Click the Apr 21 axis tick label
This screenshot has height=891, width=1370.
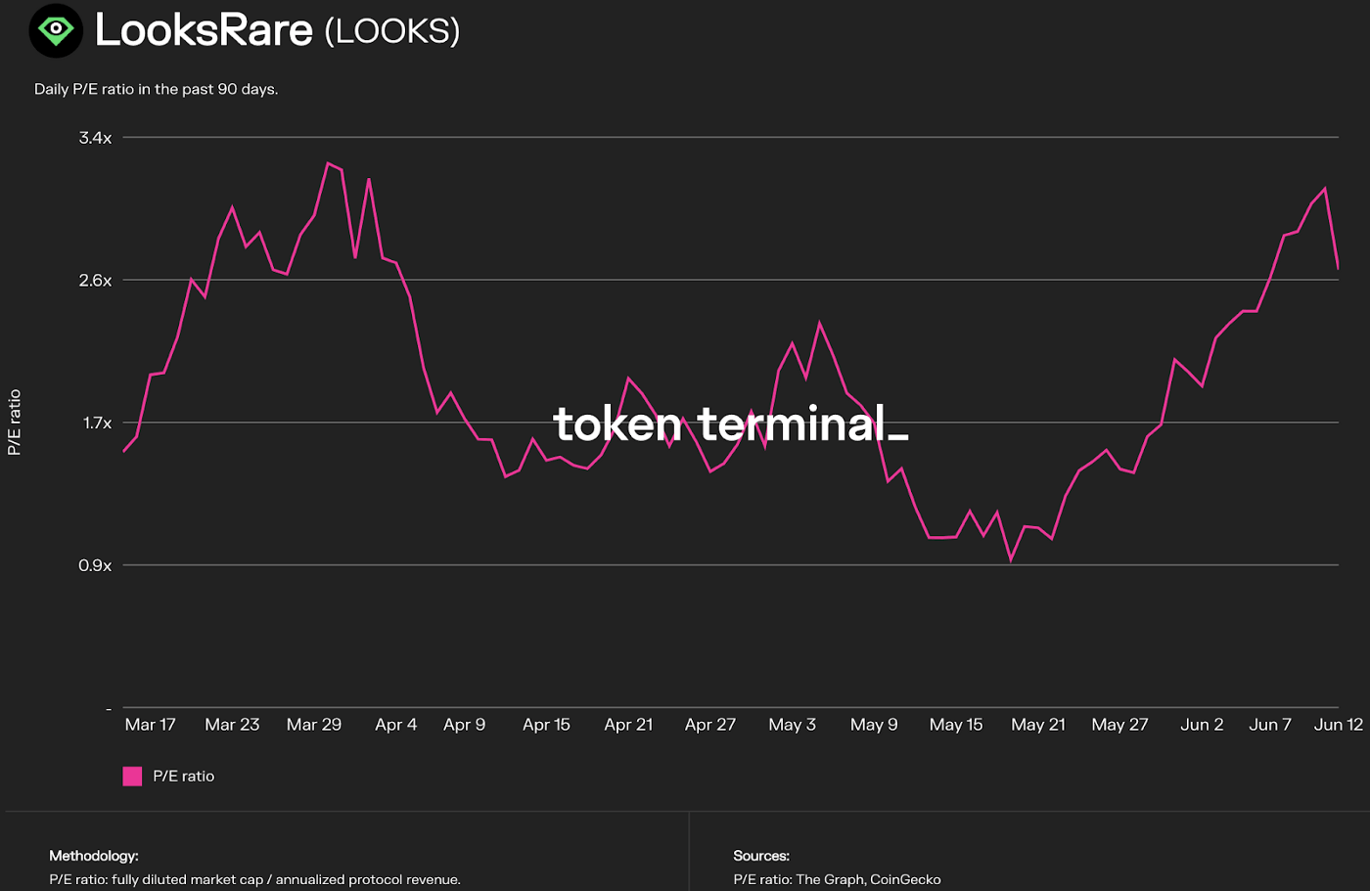tap(628, 724)
